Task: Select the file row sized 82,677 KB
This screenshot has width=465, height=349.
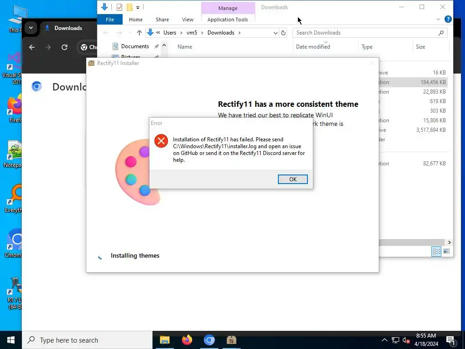Action: 413,164
